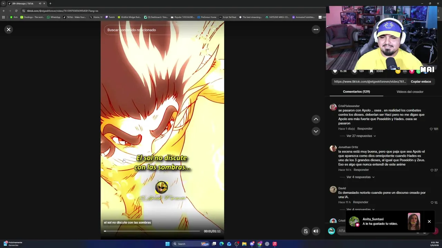This screenshot has height=248, width=442.
Task: Click the Copiar enlace button
Action: pyautogui.click(x=421, y=82)
